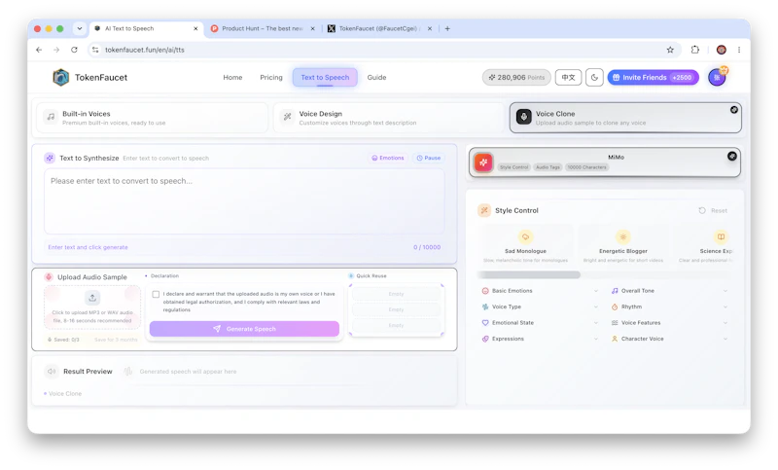
Task: Click the Upload Audio Sample header icon
Action: coord(48,277)
